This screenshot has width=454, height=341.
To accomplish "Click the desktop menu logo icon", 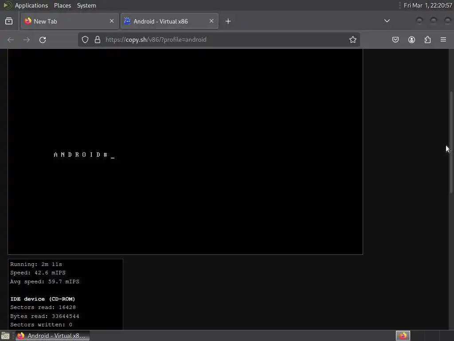I will [7, 5].
